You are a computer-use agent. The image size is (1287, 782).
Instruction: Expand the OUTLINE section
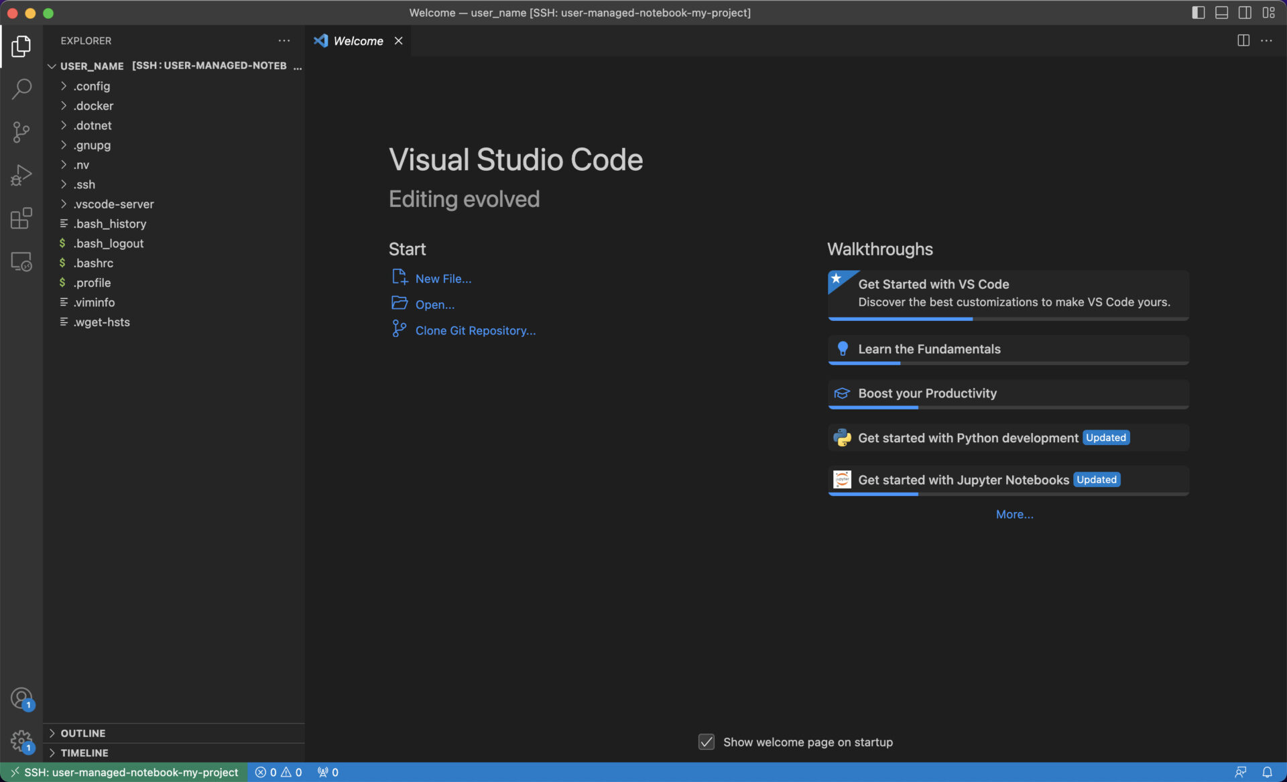tap(83, 733)
